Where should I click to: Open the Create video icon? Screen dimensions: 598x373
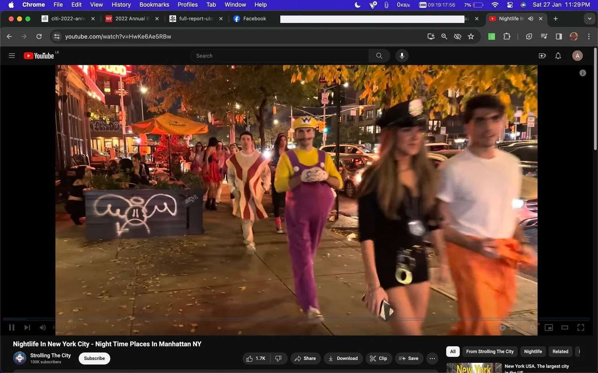click(542, 56)
